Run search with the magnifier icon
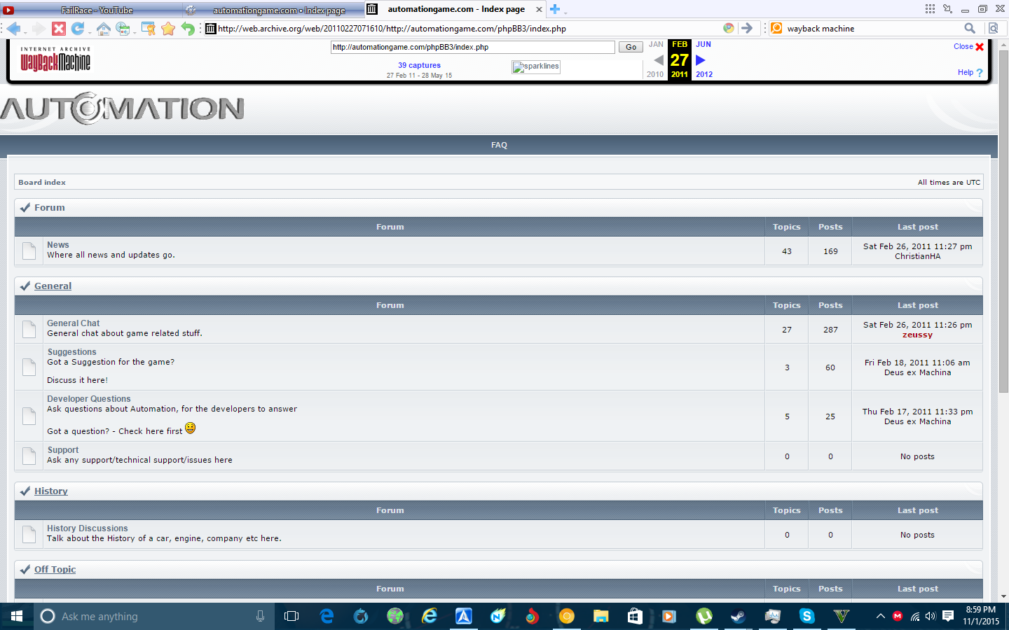This screenshot has height=630, width=1009. (x=970, y=28)
